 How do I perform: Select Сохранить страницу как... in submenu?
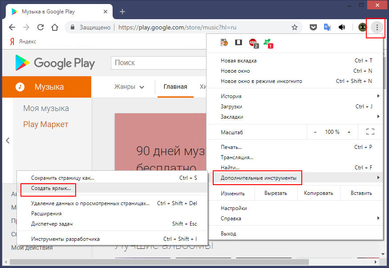(112, 178)
